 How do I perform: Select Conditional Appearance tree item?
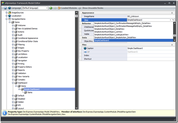pyautogui.click(x=28, y=38)
